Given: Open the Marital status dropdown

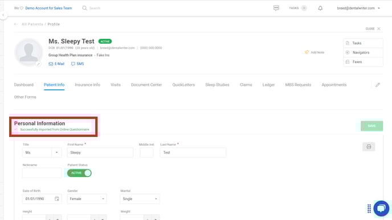Looking at the screenshot, I should point(140,199).
